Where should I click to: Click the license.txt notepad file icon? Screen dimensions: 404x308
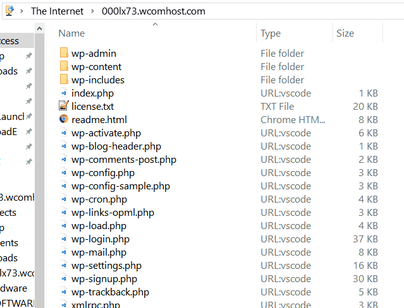click(x=64, y=106)
